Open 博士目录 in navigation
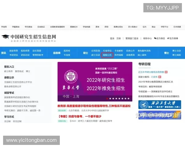The height and width of the screenshot is (148, 185). point(176,51)
